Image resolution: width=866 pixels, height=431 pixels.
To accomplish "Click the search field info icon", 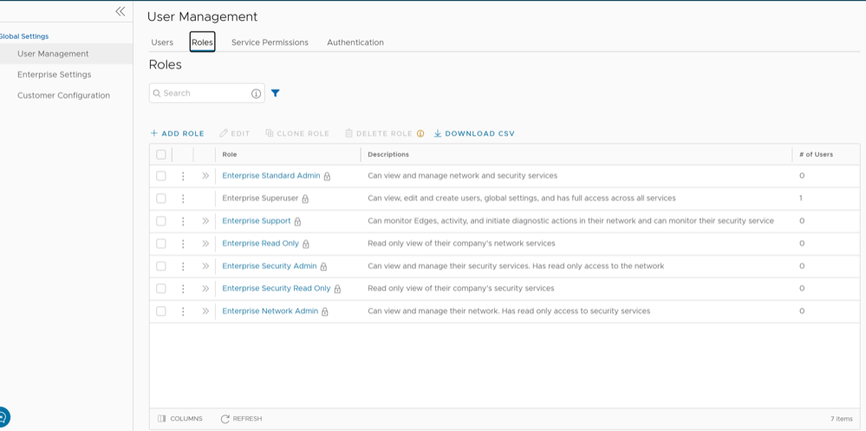I will (256, 94).
